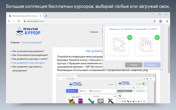Maximize the browser window
Viewport: 176px width, 110px height.
pyautogui.click(x=160, y=14)
